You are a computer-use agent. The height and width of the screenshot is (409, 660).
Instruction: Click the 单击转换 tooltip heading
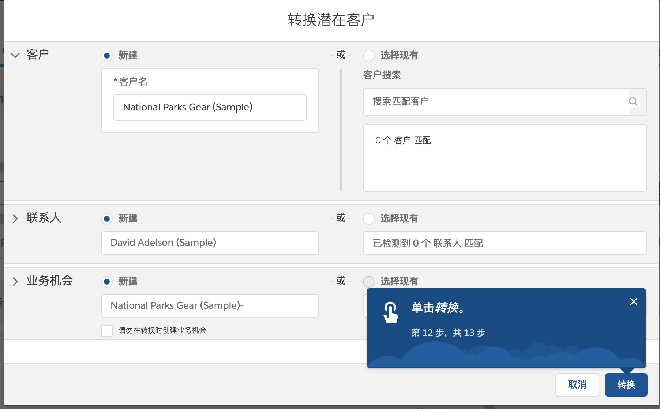pos(438,308)
